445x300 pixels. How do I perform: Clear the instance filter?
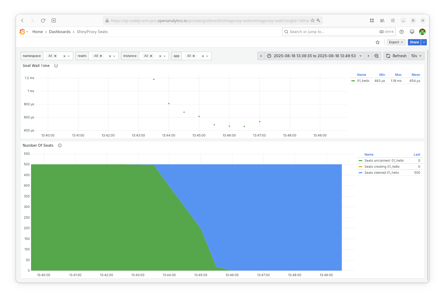click(x=160, y=56)
